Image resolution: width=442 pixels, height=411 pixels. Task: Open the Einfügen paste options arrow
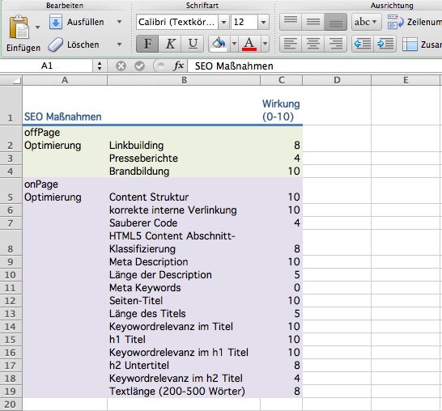click(x=37, y=28)
